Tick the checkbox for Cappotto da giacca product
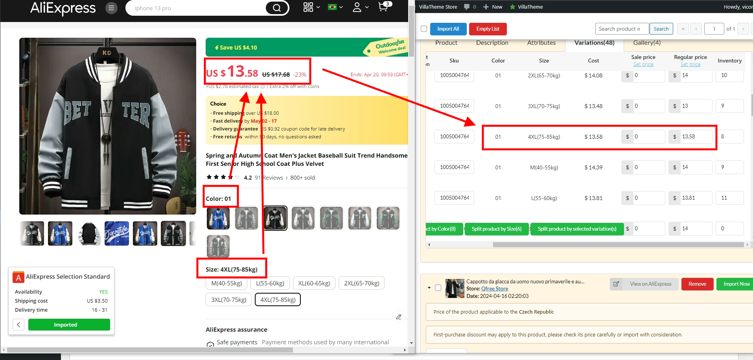753x360 pixels. click(438, 288)
